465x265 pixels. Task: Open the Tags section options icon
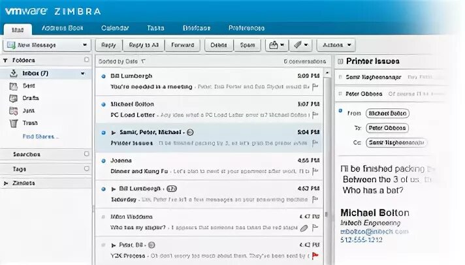pyautogui.click(x=87, y=168)
